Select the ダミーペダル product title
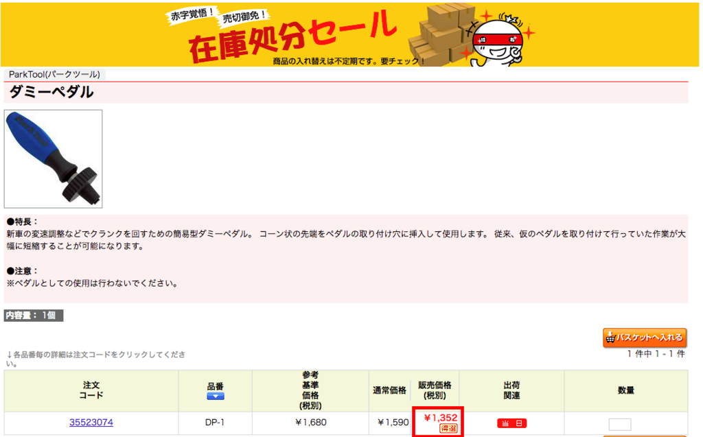The height and width of the screenshot is (437, 703). tap(51, 93)
